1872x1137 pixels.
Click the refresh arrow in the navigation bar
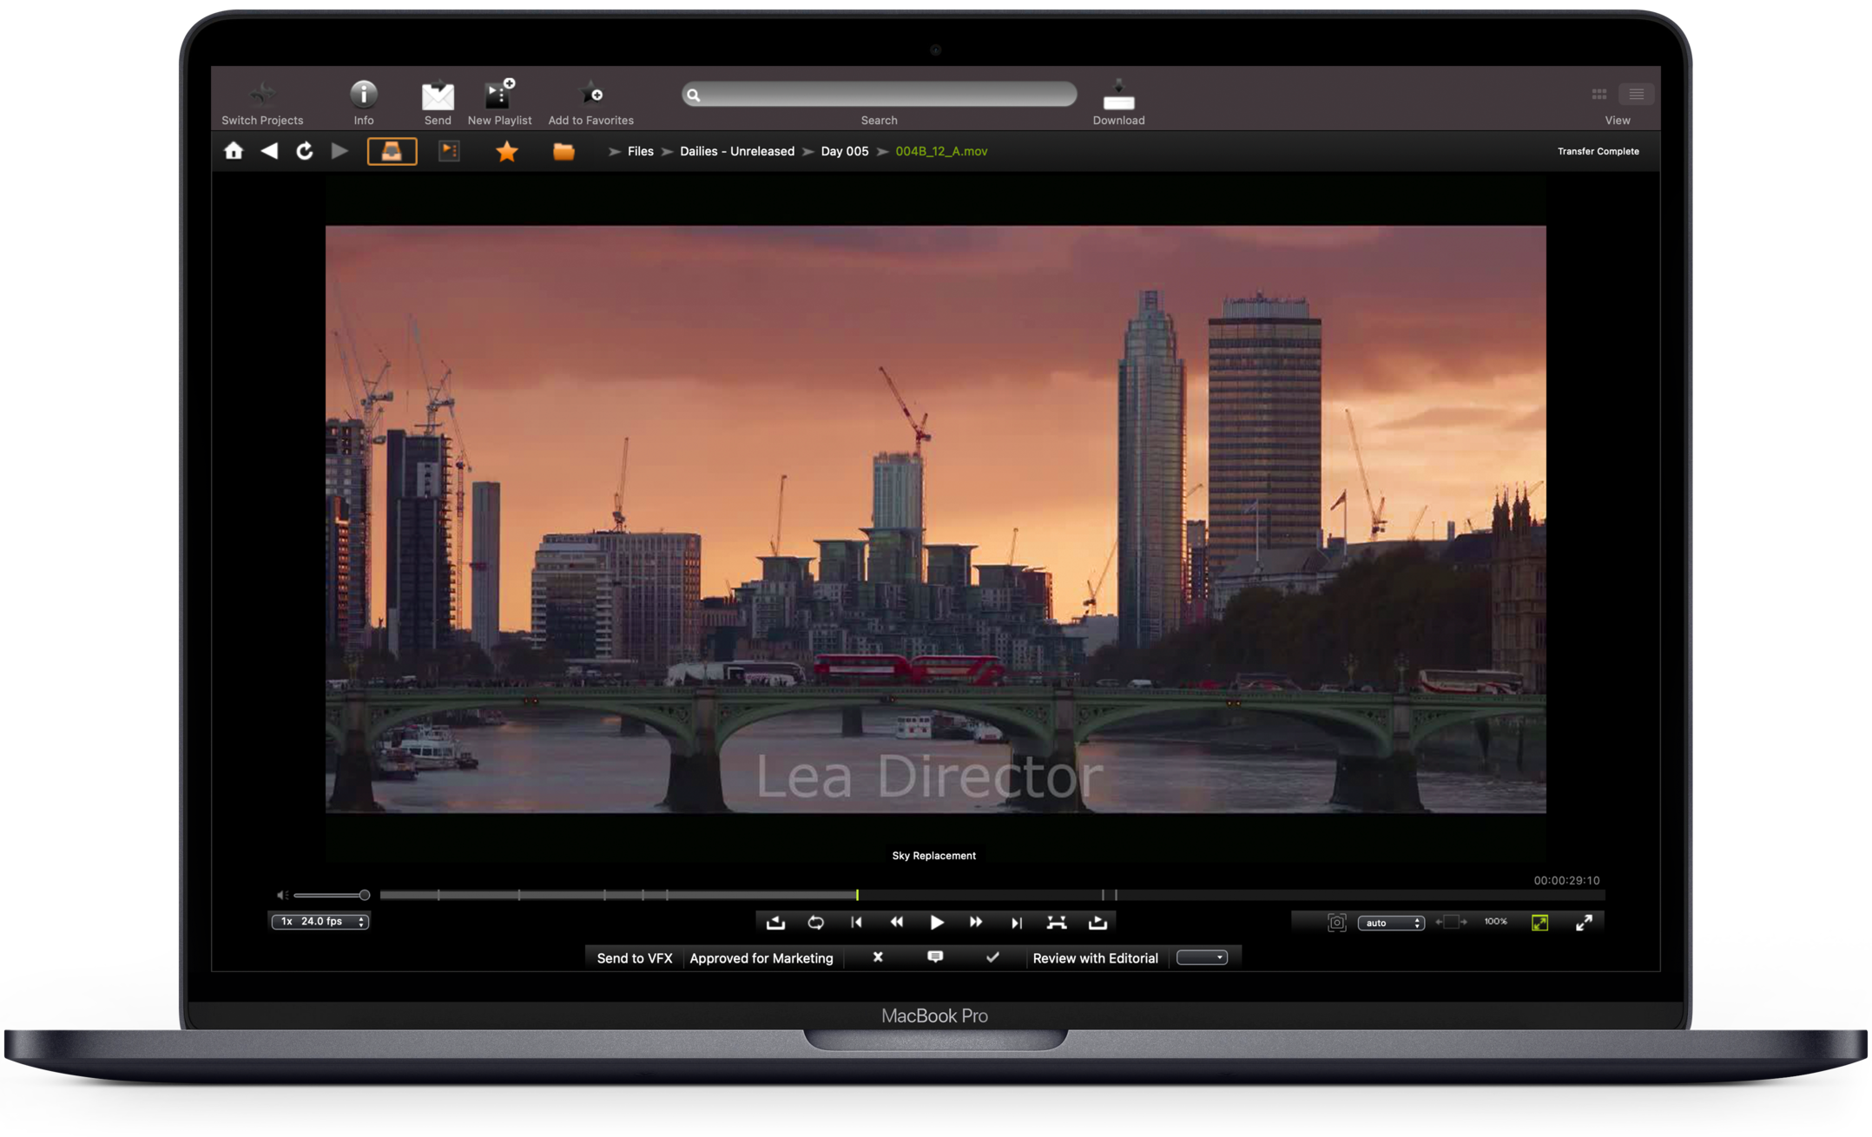pyautogui.click(x=305, y=151)
